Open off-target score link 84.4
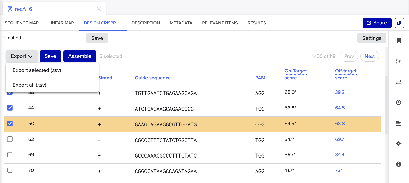409x183 pixels. (340, 155)
